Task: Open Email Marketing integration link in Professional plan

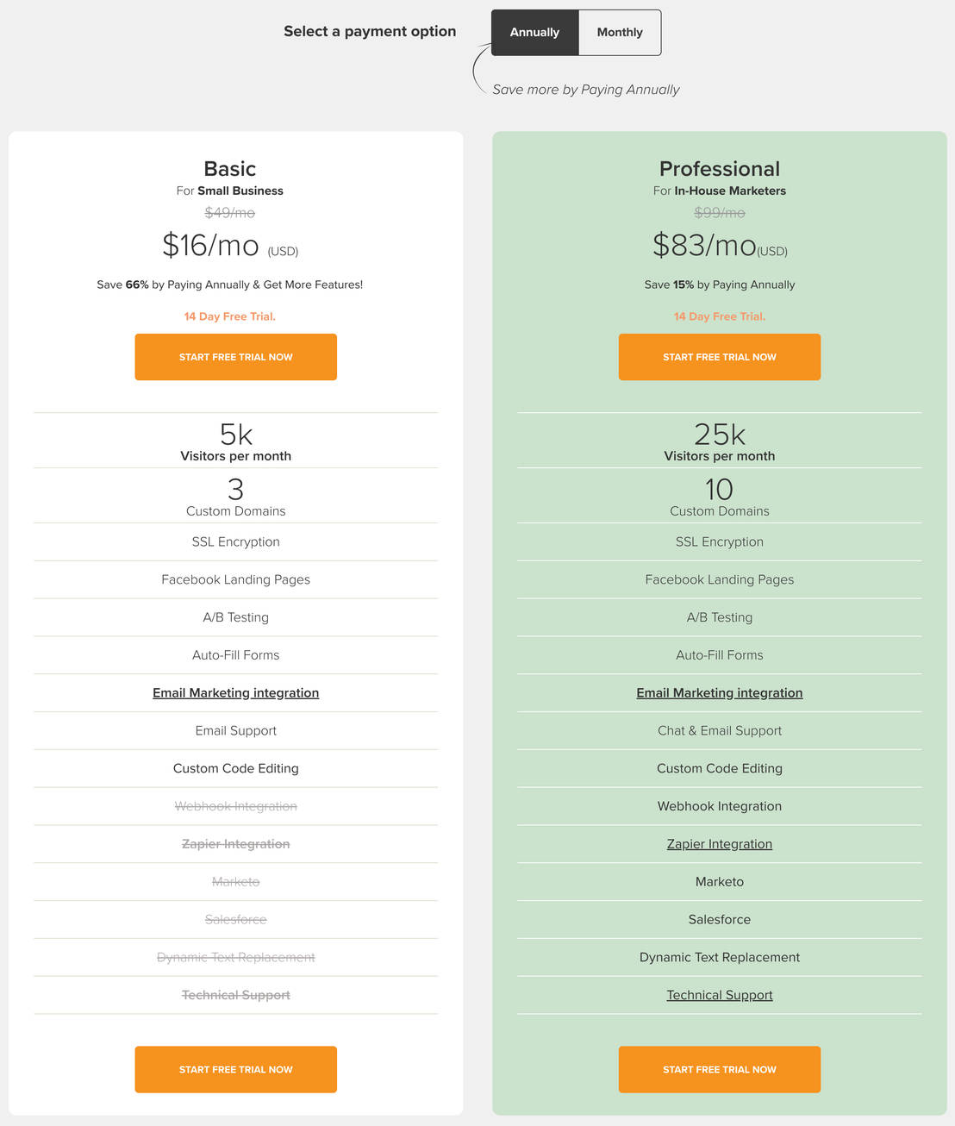Action: click(719, 693)
